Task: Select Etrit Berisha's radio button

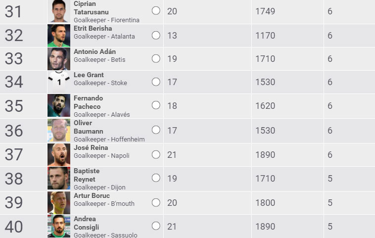Action: pyautogui.click(x=156, y=35)
